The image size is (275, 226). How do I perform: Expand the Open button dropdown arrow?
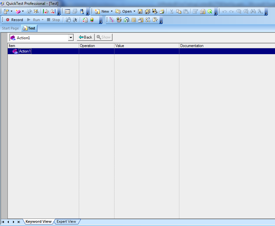coord(134,11)
